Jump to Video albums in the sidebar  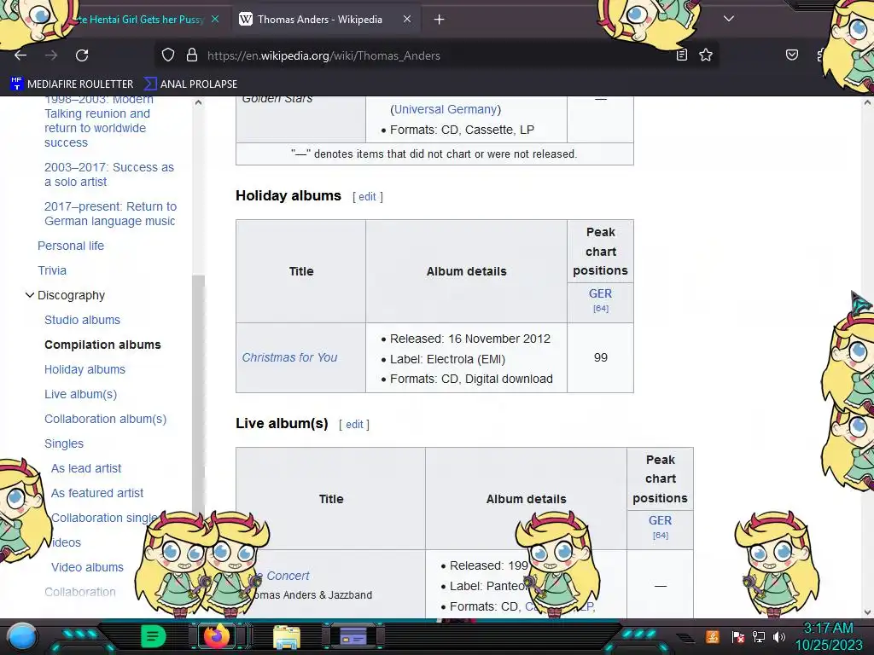click(x=88, y=567)
